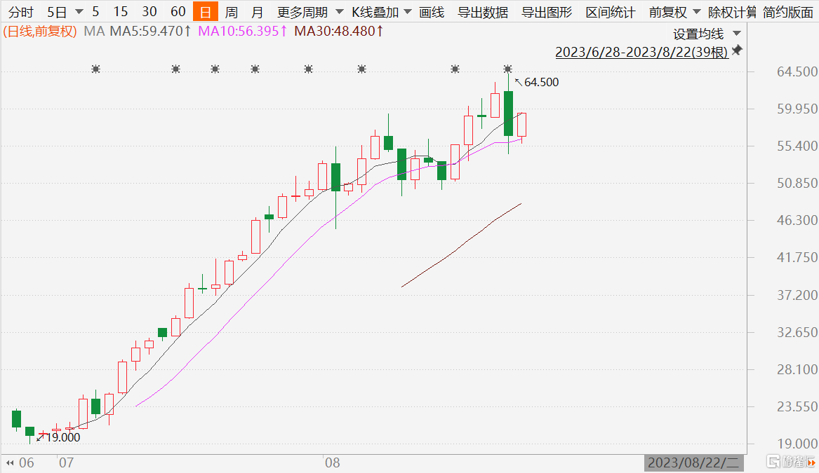819x473 pixels.
Task: Click the orange logo icon at bottom right
Action: tap(811, 462)
